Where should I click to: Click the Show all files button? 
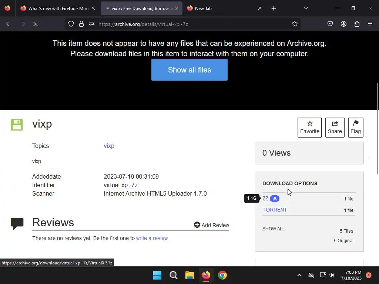(x=189, y=70)
